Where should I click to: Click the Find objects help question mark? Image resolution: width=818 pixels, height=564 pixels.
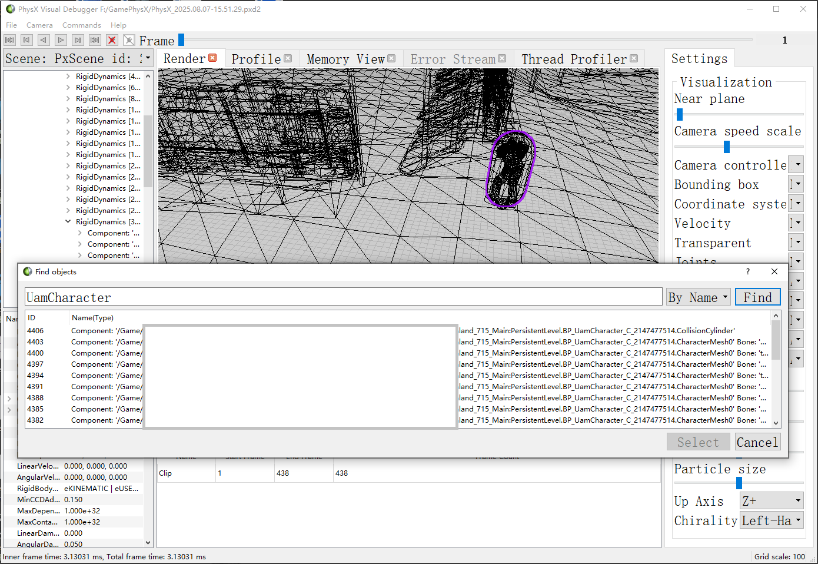point(748,271)
